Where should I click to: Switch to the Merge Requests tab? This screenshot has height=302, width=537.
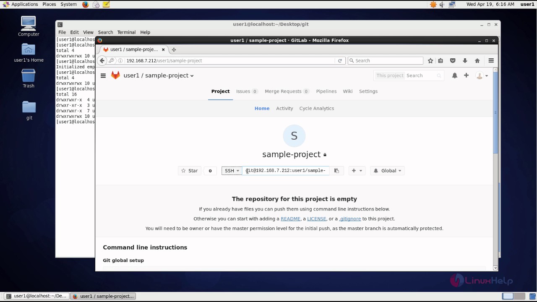click(287, 91)
